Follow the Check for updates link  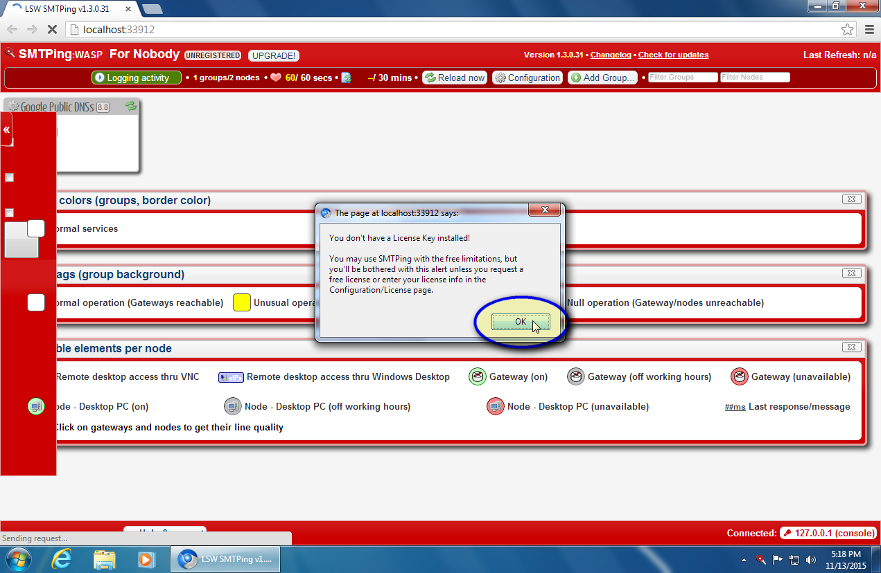(673, 55)
